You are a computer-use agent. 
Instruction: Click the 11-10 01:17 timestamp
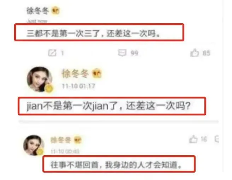click(79, 86)
